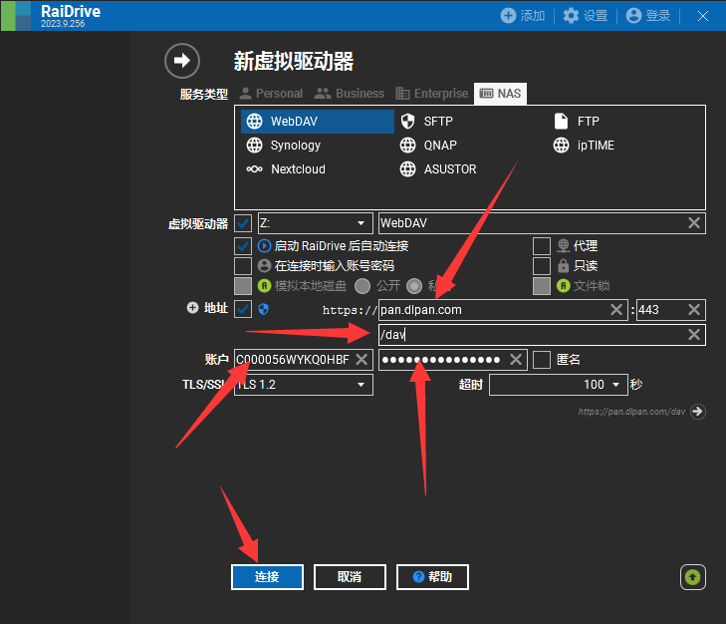Image resolution: width=726 pixels, height=624 pixels.
Task: Close the RaiDrive window
Action: pyautogui.click(x=703, y=16)
